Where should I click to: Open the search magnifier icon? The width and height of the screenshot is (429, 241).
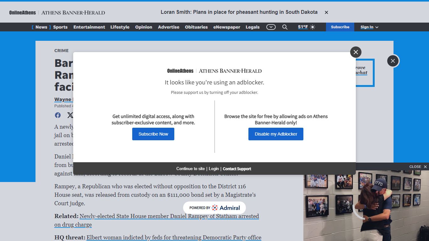click(285, 27)
